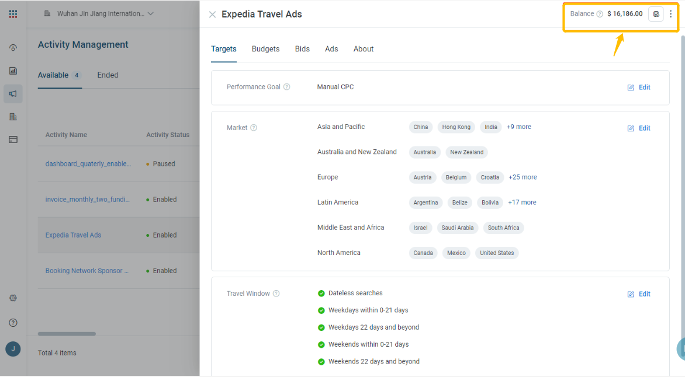Click the Activity Name column header
Viewport: 685px width, 377px height.
click(66, 135)
